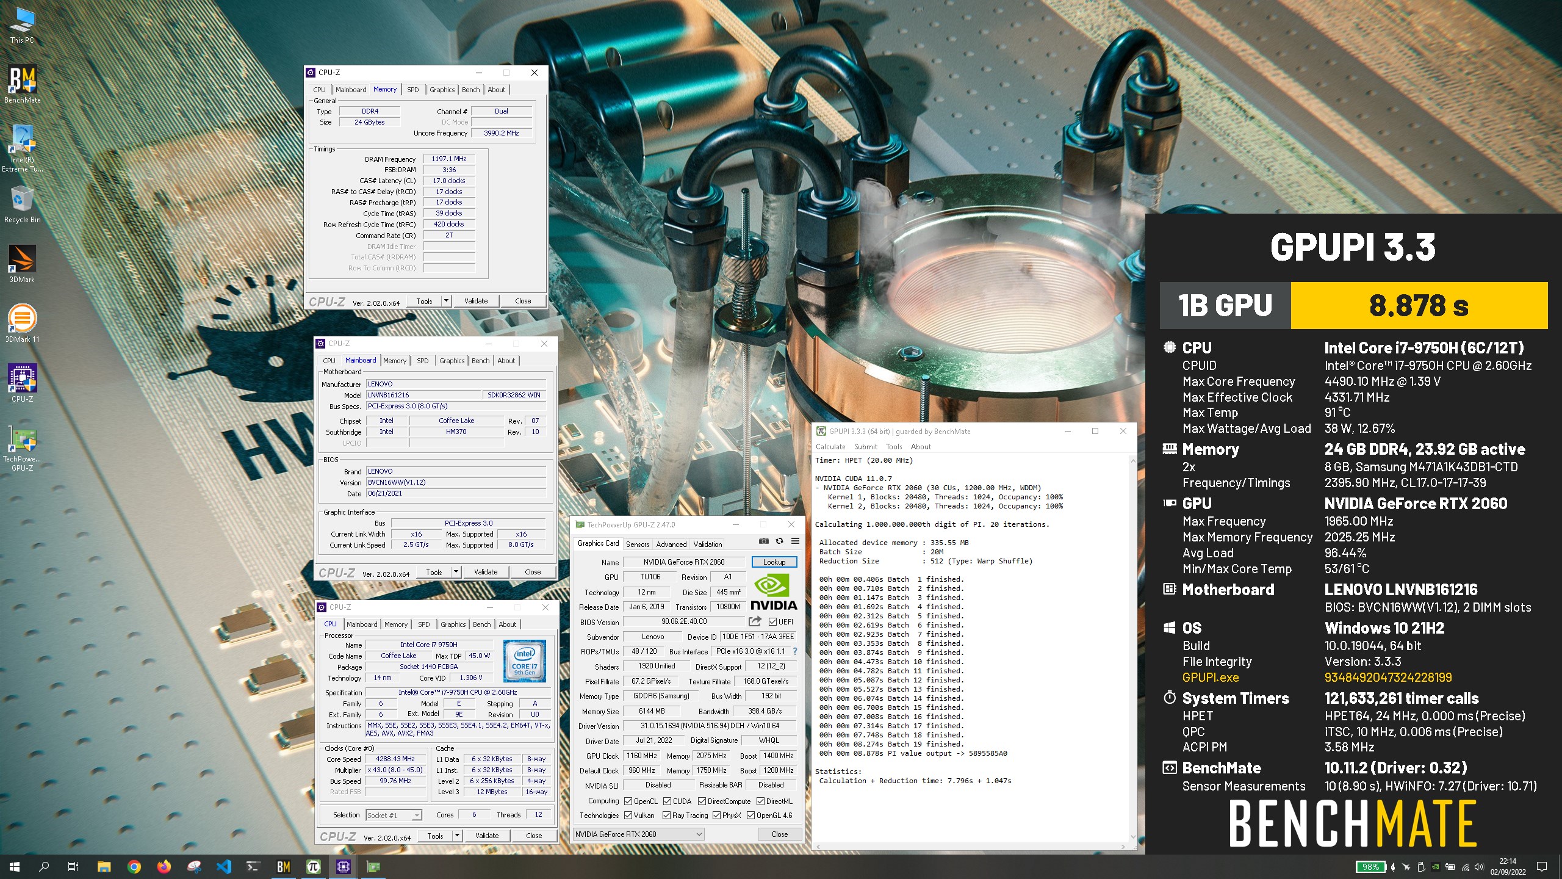Open File Explorer from taskbar
Screen dimensions: 1562x879
[x=104, y=866]
